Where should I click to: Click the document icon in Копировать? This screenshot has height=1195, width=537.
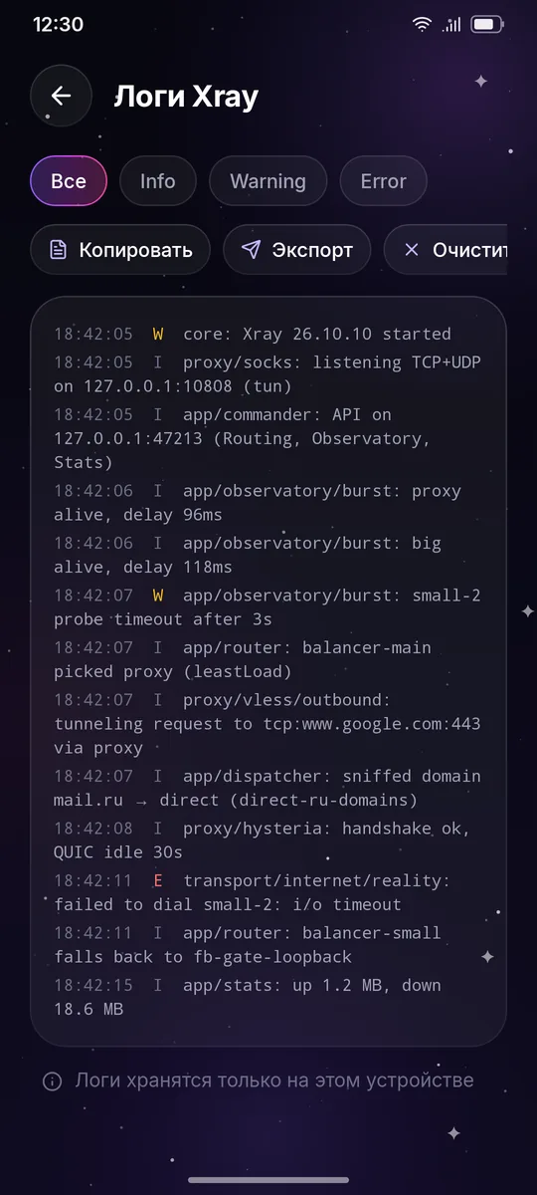60,249
